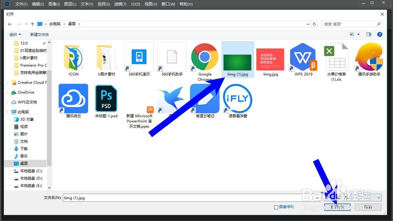Collapse the 此电脑 tree node
Image resolution: width=393 pixels, height=221 pixels.
tap(7, 112)
